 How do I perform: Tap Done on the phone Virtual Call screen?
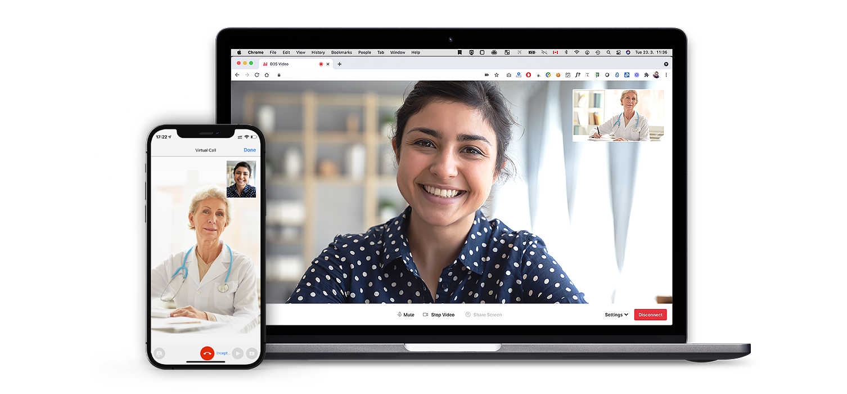(250, 150)
